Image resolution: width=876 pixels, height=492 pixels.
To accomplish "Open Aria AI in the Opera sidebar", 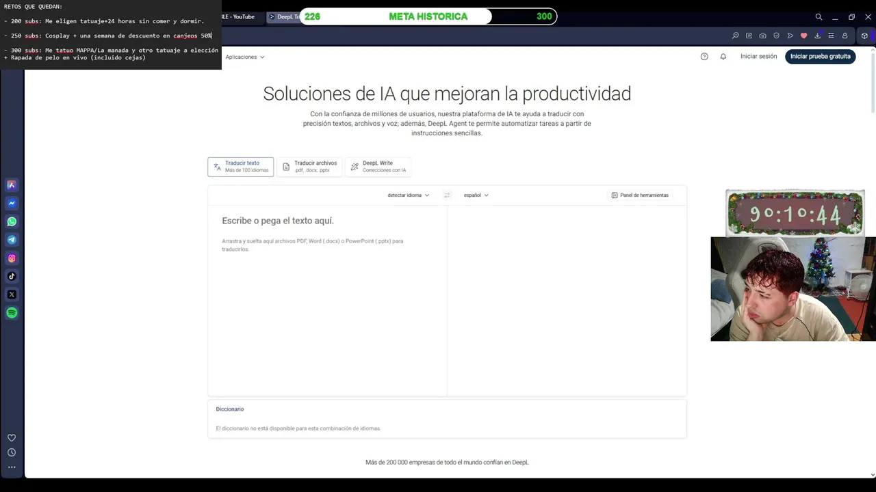I will pyautogui.click(x=12, y=184).
